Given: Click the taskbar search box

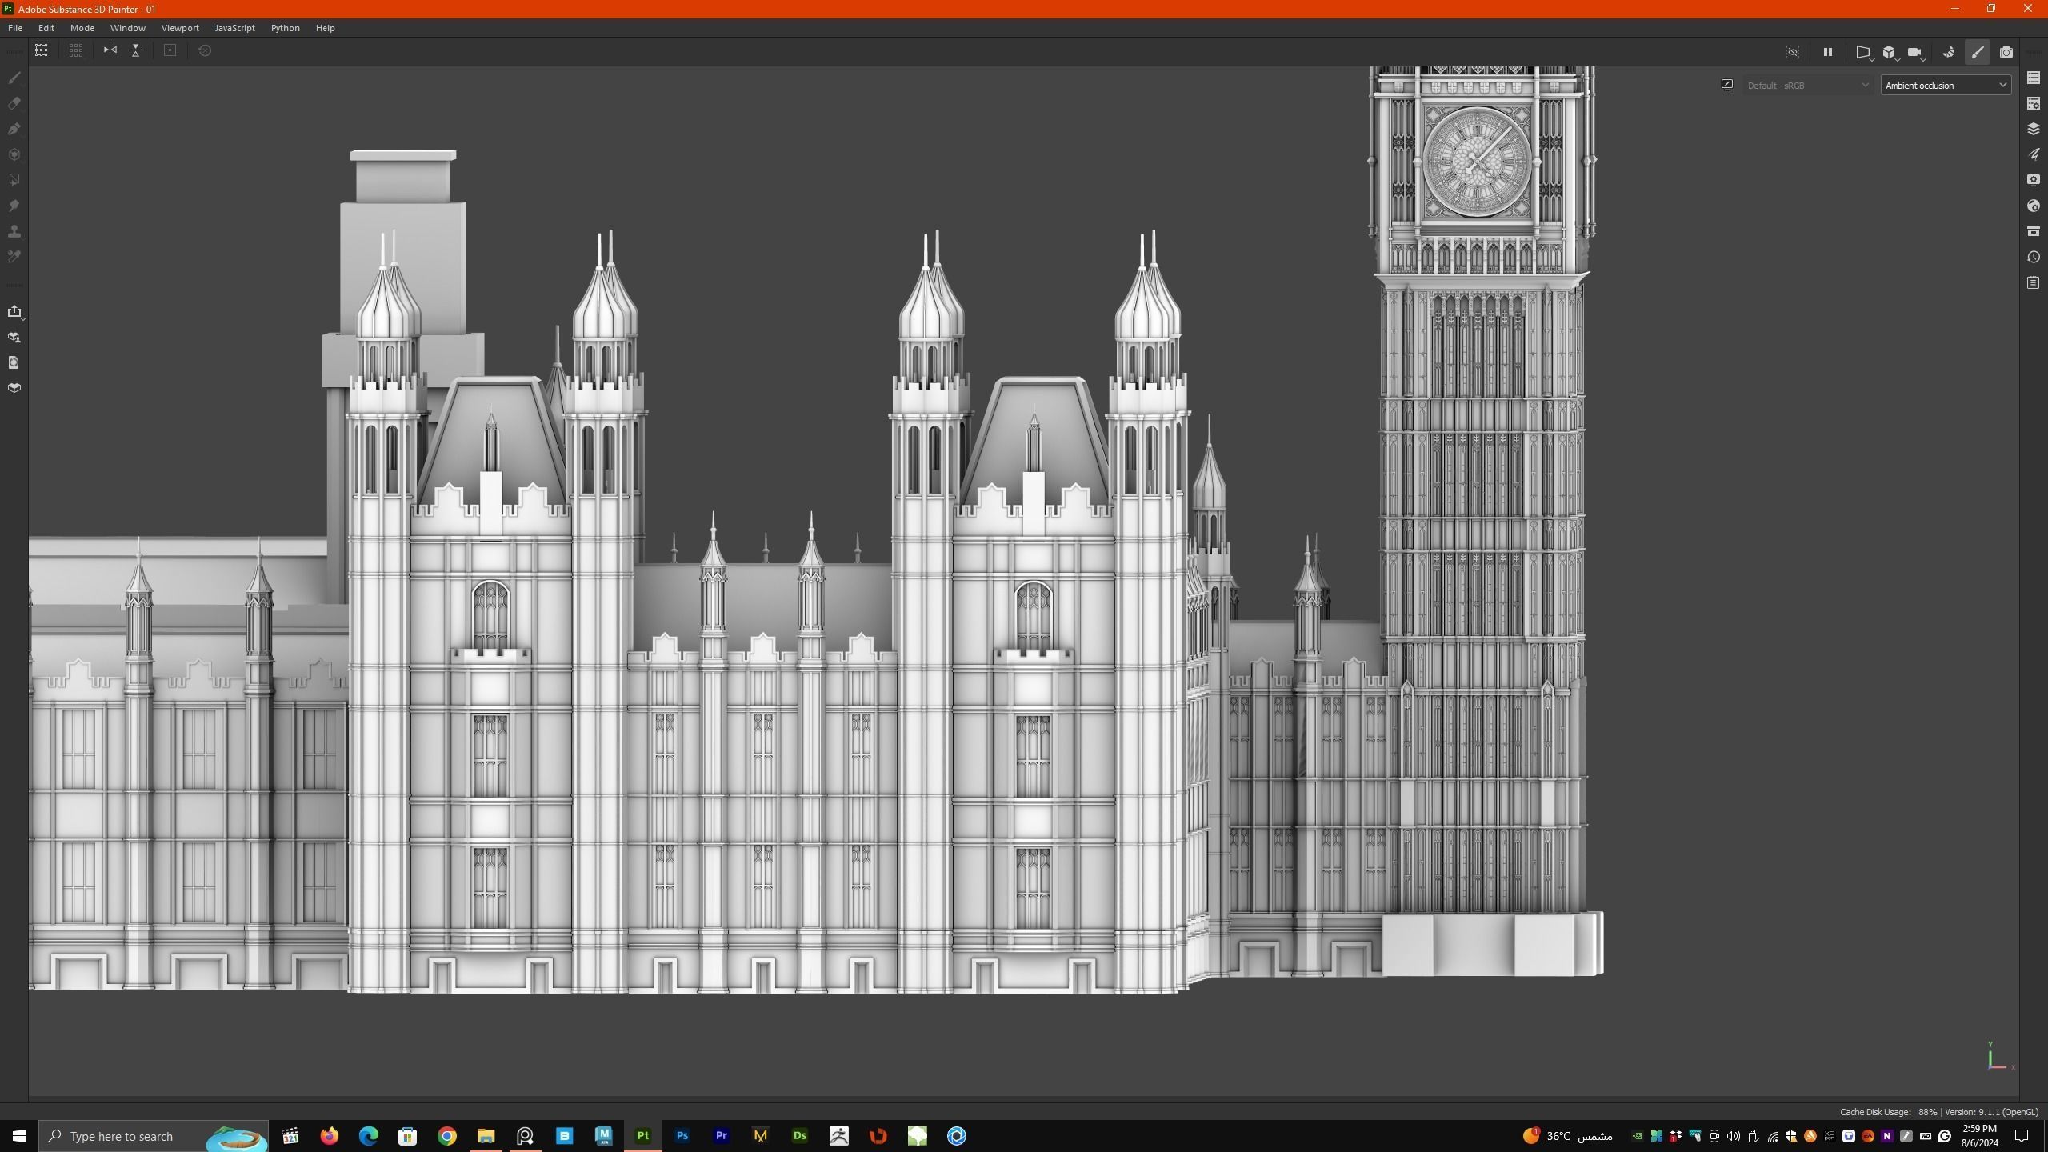Looking at the screenshot, I should coord(154,1136).
